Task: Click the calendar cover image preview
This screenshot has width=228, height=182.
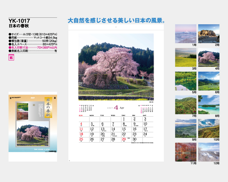Action: point(33,127)
